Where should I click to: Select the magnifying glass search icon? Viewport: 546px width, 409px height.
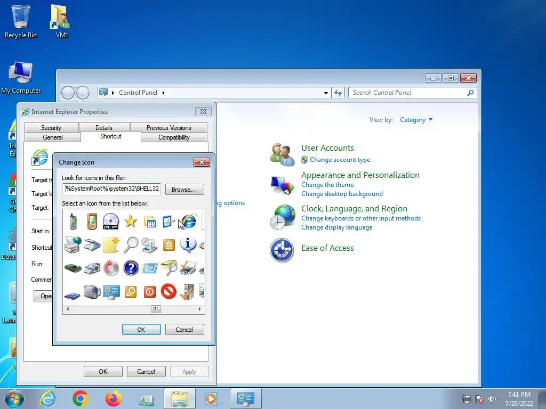(131, 244)
